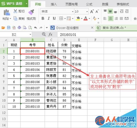The width and height of the screenshot is (137, 128).
Task: Click the justify alignment icon
Action: [121, 18]
